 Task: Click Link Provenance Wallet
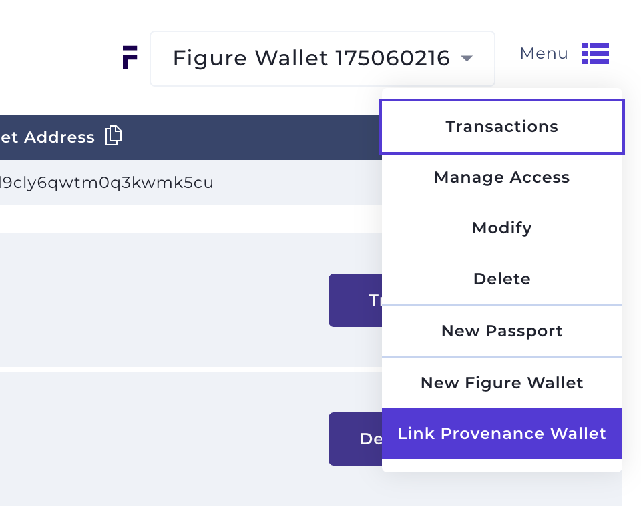(501, 434)
